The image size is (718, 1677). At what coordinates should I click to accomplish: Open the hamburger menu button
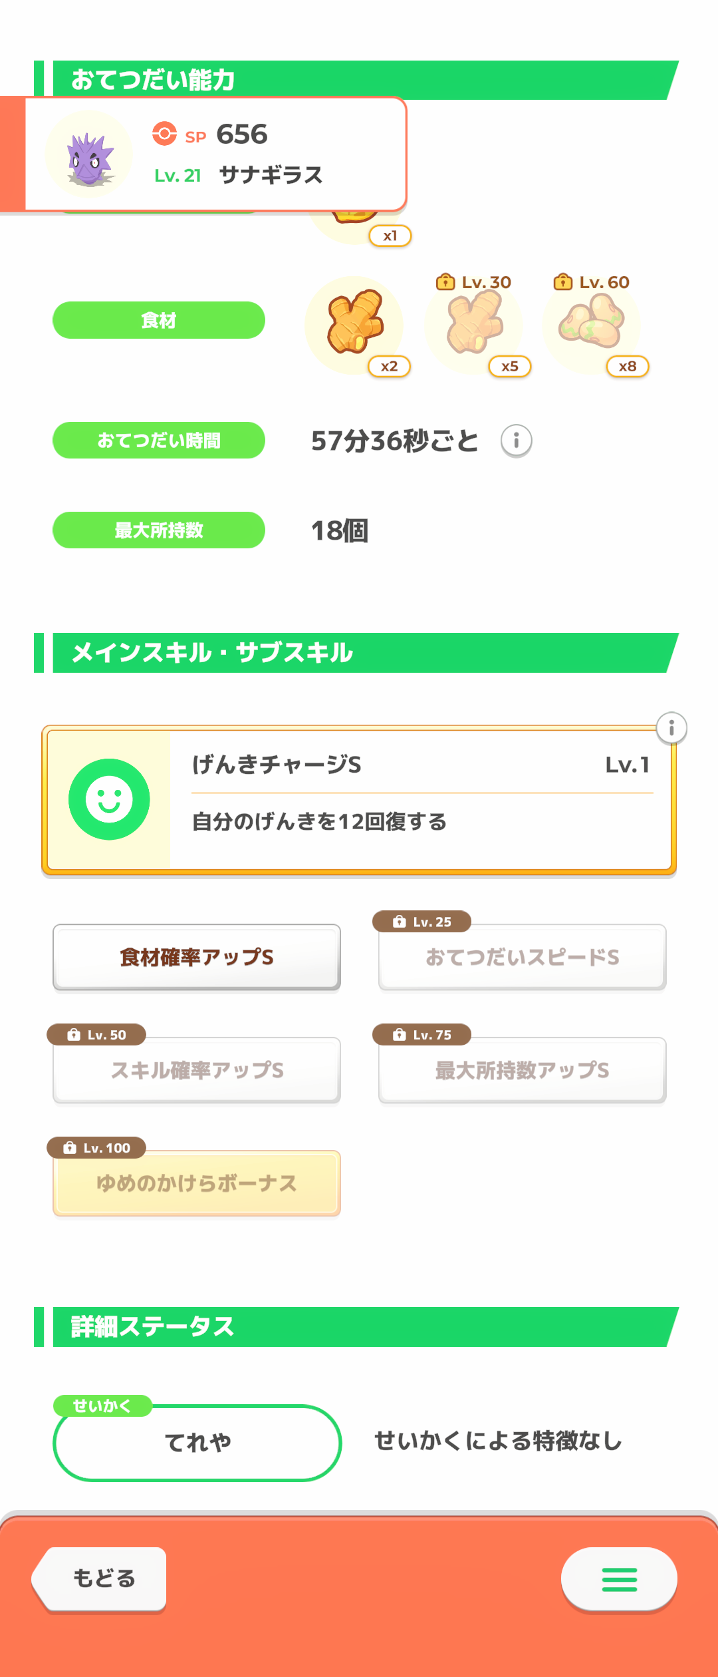(x=619, y=1579)
